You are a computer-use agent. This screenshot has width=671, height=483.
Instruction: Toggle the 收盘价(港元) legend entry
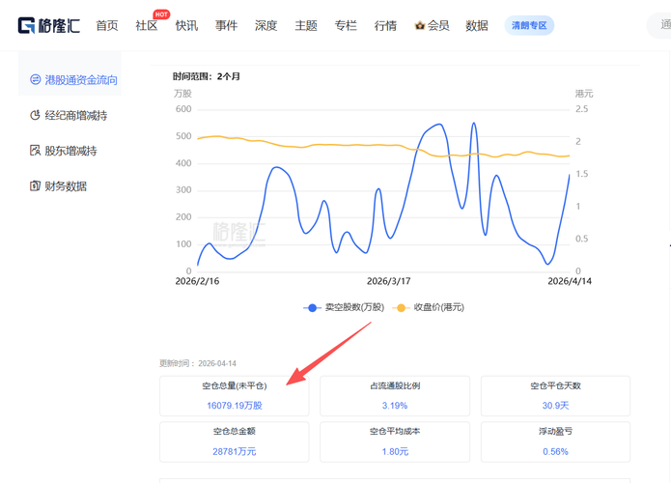(x=428, y=307)
